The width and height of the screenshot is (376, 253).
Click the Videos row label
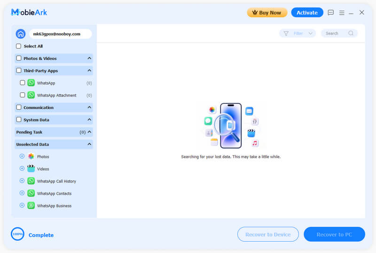[43, 169]
